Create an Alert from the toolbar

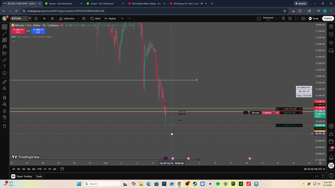[95, 18]
